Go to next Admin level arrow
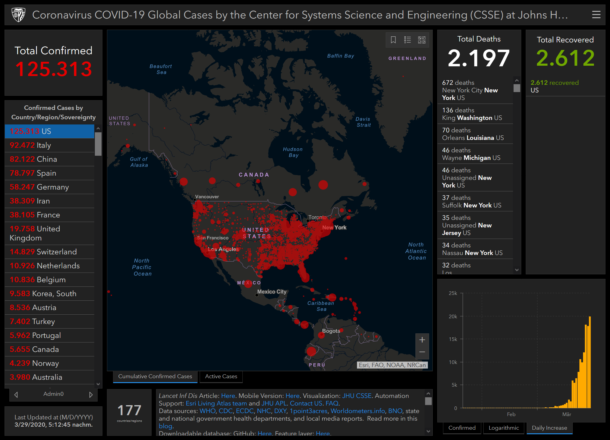This screenshot has width=610, height=440. (x=91, y=395)
